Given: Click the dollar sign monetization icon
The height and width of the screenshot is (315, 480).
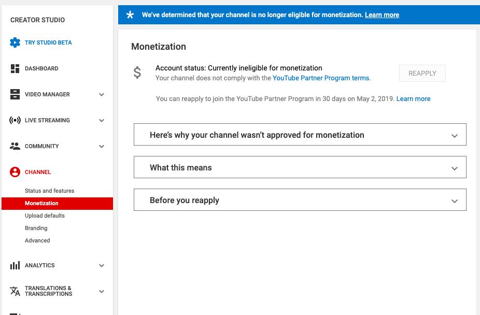Looking at the screenshot, I should [137, 73].
